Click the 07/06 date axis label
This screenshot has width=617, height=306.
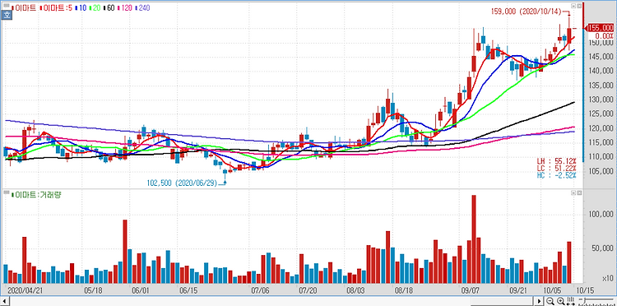point(260,290)
